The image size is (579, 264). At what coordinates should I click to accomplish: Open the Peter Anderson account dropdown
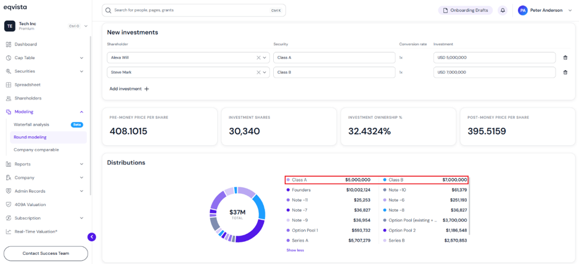click(570, 10)
